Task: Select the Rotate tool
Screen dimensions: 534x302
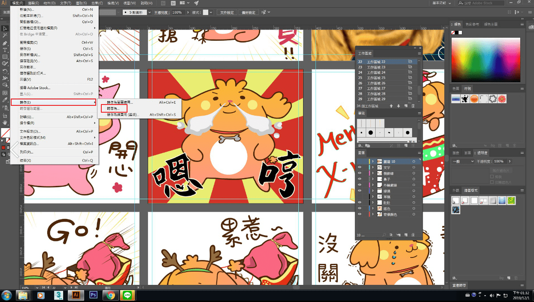Action: coord(5,71)
